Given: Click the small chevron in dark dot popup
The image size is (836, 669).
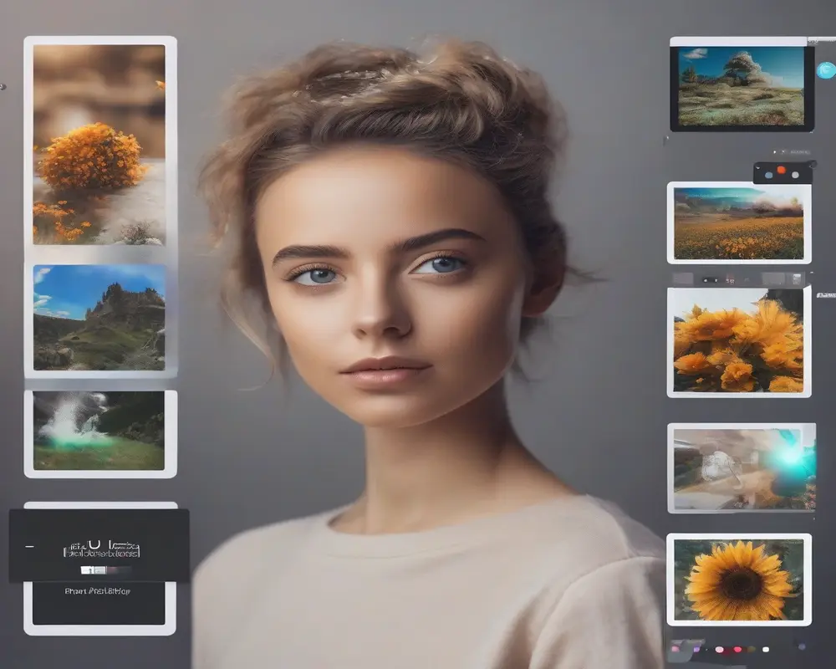Looking at the screenshot, I should click(757, 168).
